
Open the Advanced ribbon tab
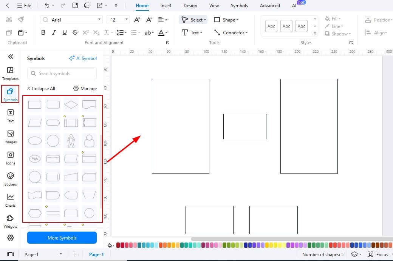pos(269,5)
